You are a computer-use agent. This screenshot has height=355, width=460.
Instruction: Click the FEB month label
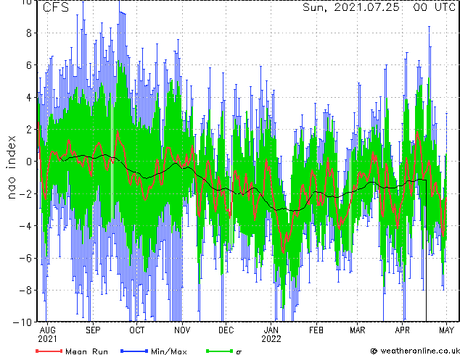coord(316,330)
